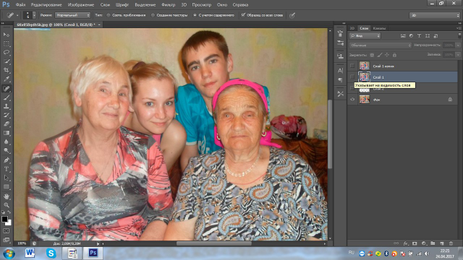Select the Eyedropper tool

point(7,79)
